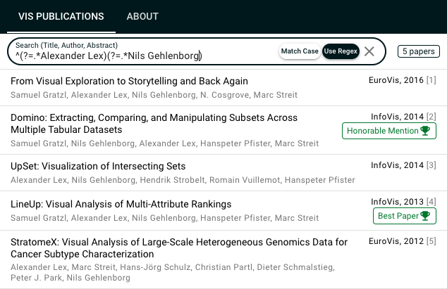The image size is (447, 289).
Task: Click the 5 papers count badge
Action: pyautogui.click(x=419, y=51)
